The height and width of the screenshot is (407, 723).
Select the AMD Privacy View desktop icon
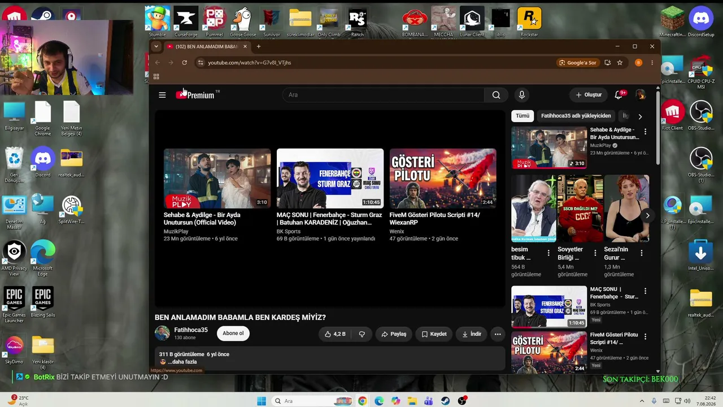(14, 258)
